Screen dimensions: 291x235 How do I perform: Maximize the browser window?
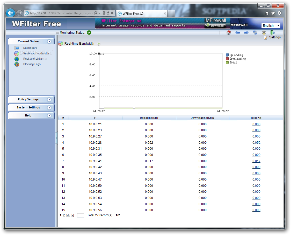[x=268, y=6]
